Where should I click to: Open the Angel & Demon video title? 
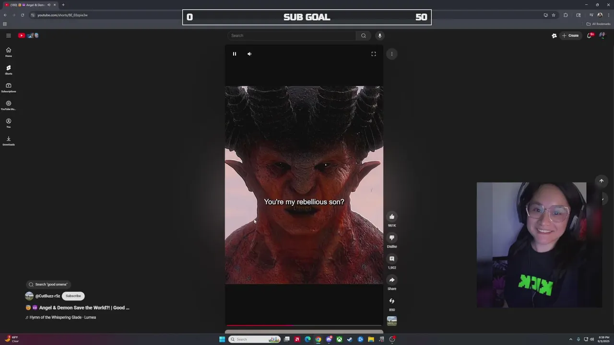click(x=77, y=308)
